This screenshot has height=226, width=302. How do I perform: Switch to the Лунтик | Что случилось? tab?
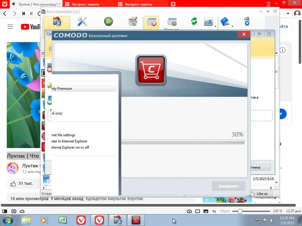[39, 4]
